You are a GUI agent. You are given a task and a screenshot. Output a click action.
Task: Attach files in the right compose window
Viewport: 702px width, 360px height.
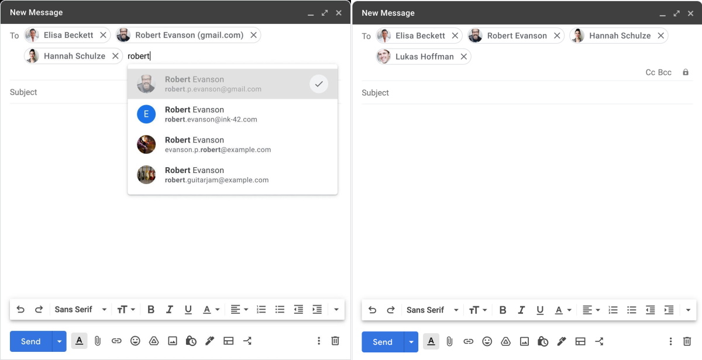(x=450, y=341)
